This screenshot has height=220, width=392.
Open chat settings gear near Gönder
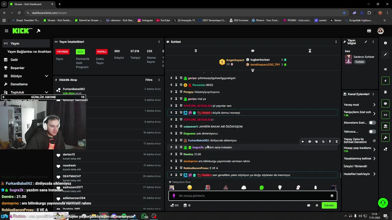tap(317, 205)
